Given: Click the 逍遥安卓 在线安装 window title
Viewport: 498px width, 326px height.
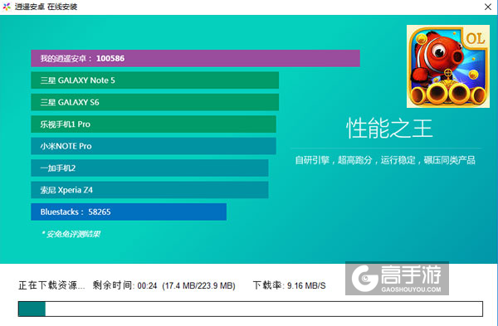Looking at the screenshot, I should [x=46, y=7].
